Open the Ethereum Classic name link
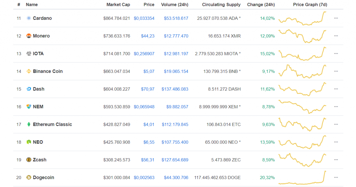The height and width of the screenshot is (187, 356). (52, 124)
